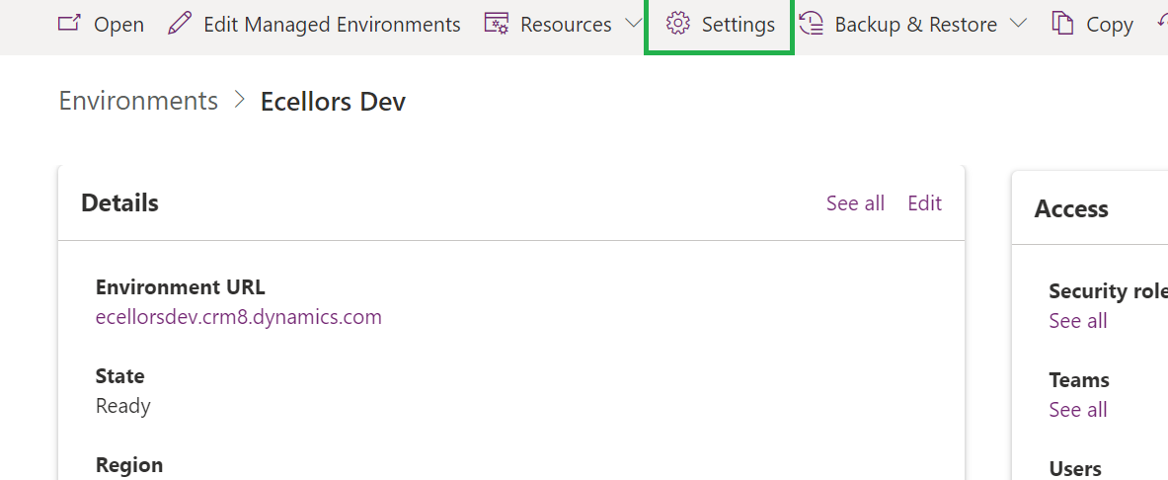The height and width of the screenshot is (480, 1168).
Task: Choose the Edit Managed Environments command text
Action: [x=332, y=25]
